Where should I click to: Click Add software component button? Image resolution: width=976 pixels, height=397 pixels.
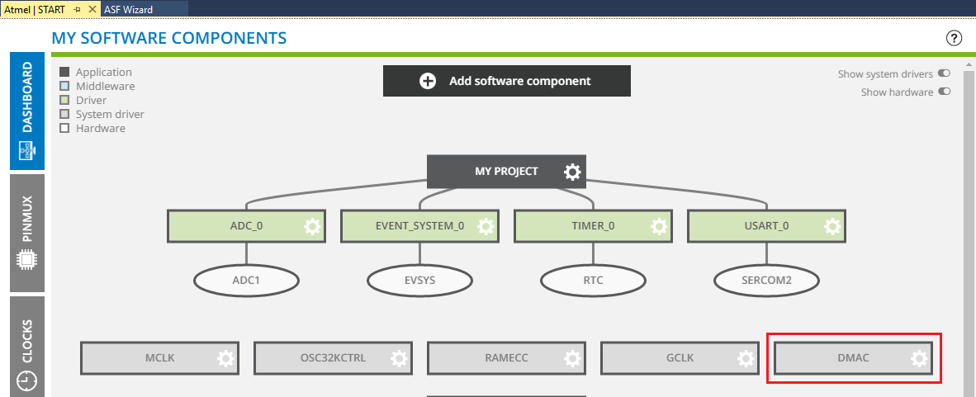pos(506,81)
